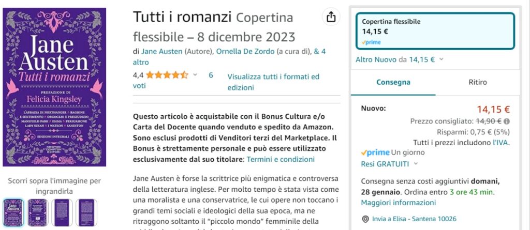
Task: Open the Termini e condizioni link
Action: [281, 159]
